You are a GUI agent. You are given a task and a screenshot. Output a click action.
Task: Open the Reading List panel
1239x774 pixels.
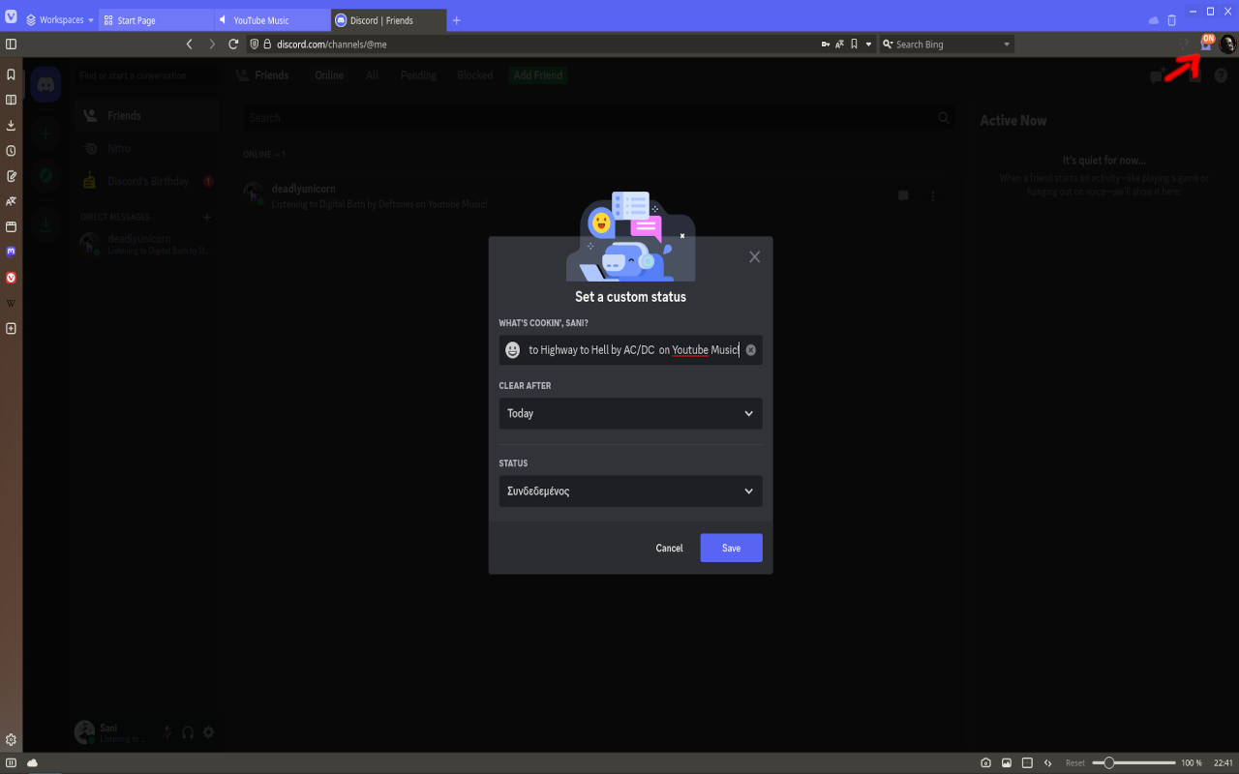click(11, 100)
